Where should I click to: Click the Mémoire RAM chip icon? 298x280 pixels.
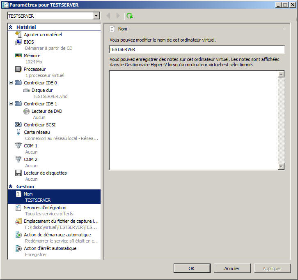18,56
